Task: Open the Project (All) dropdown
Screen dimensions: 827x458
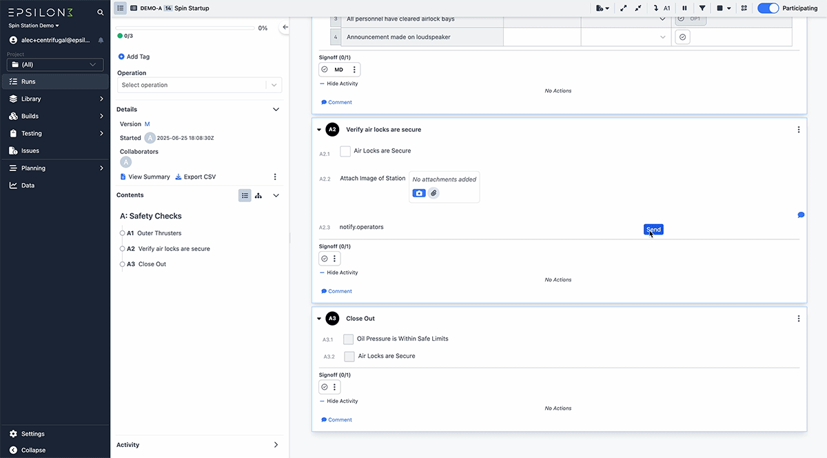Action: pos(55,65)
